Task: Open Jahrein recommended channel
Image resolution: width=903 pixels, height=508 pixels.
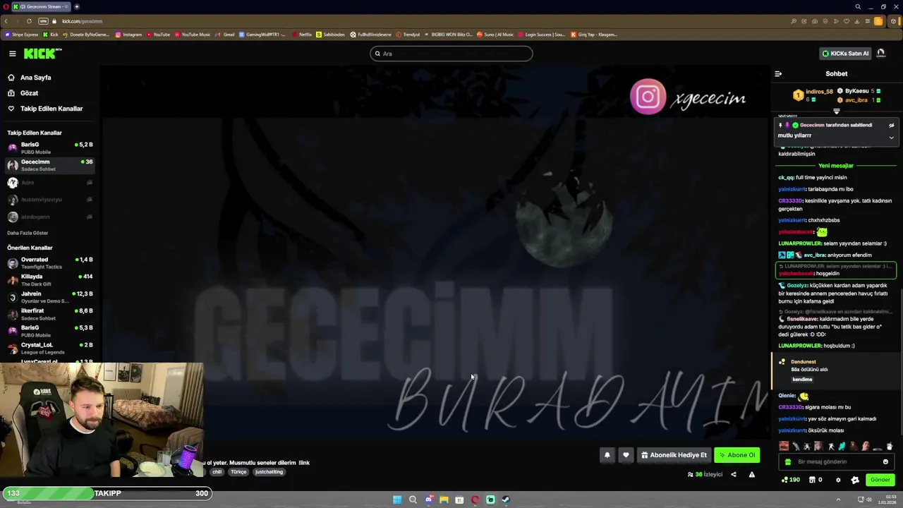Action: (x=49, y=296)
